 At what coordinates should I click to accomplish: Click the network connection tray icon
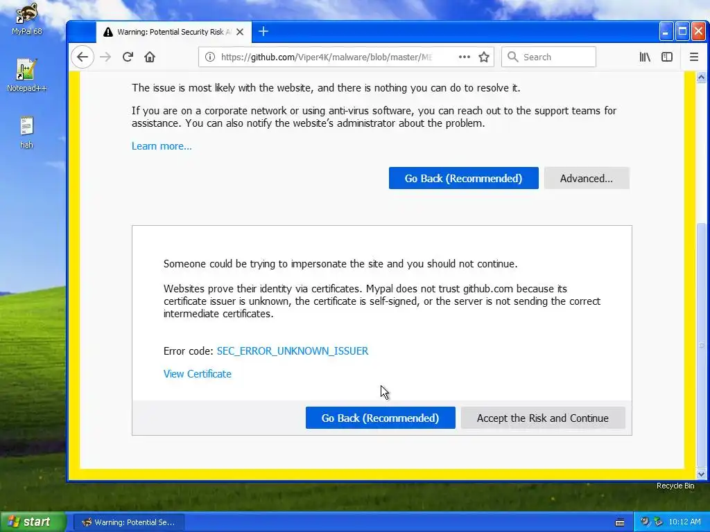click(x=659, y=522)
